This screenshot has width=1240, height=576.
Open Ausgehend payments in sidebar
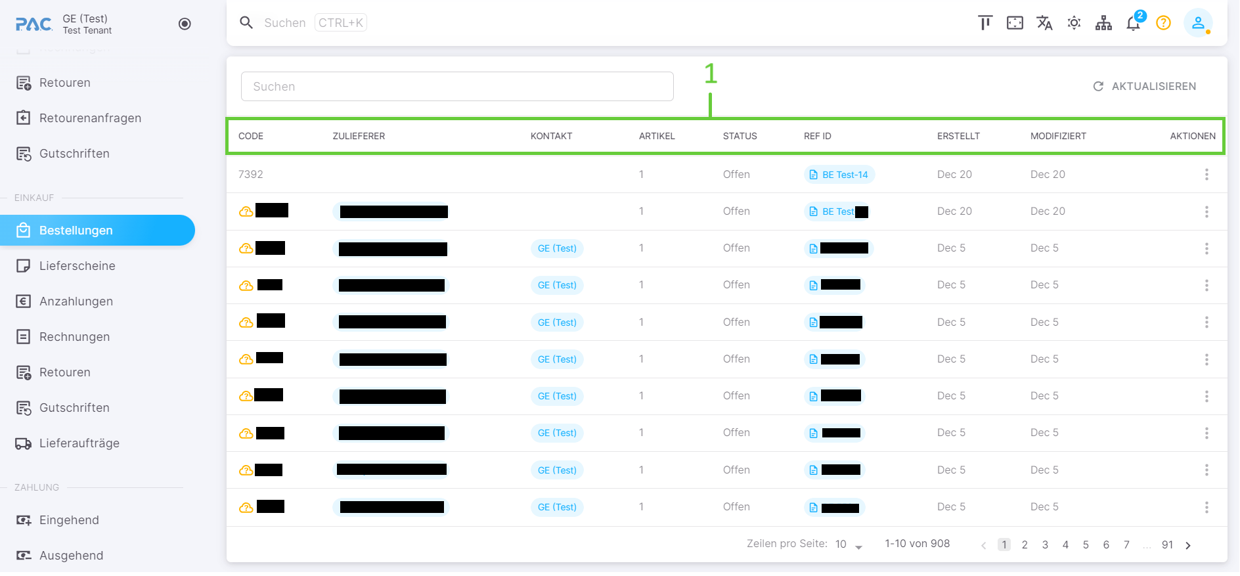click(x=71, y=556)
